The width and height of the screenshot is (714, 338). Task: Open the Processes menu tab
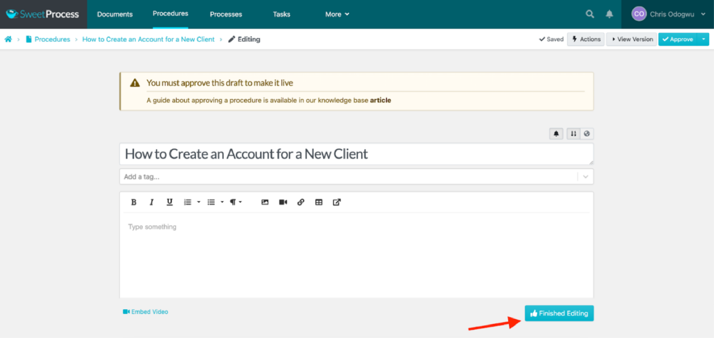pos(225,14)
